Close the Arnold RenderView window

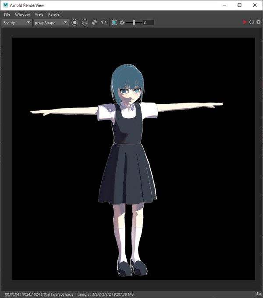(255, 5)
